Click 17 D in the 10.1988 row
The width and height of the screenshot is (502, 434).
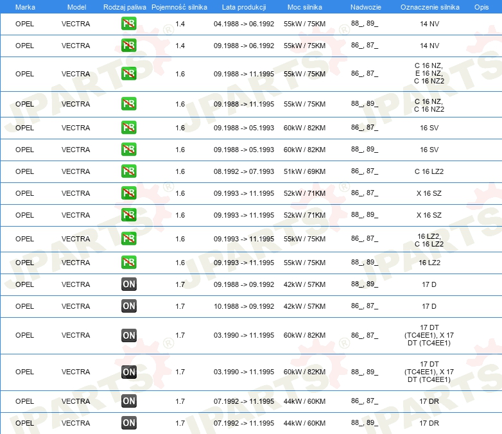click(429, 306)
